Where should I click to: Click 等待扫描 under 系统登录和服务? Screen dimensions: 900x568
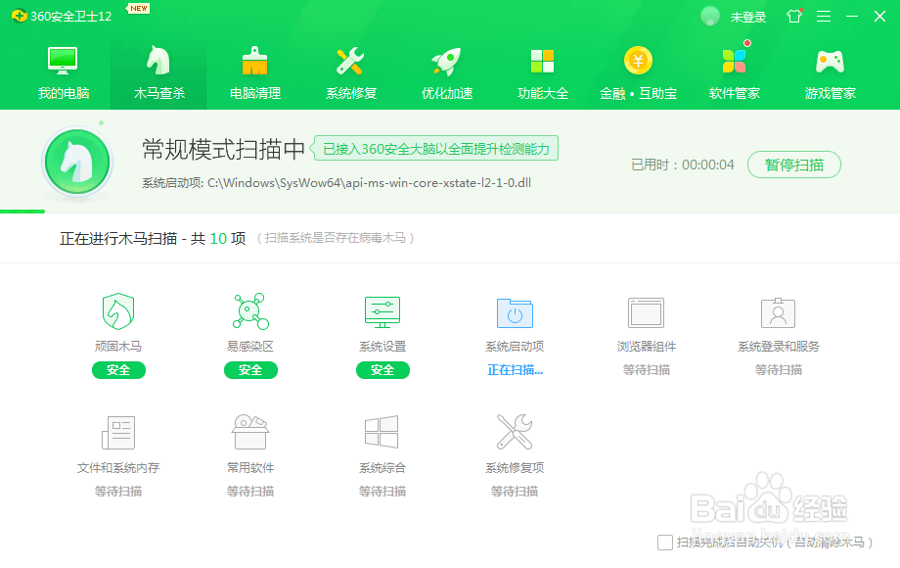(x=779, y=370)
